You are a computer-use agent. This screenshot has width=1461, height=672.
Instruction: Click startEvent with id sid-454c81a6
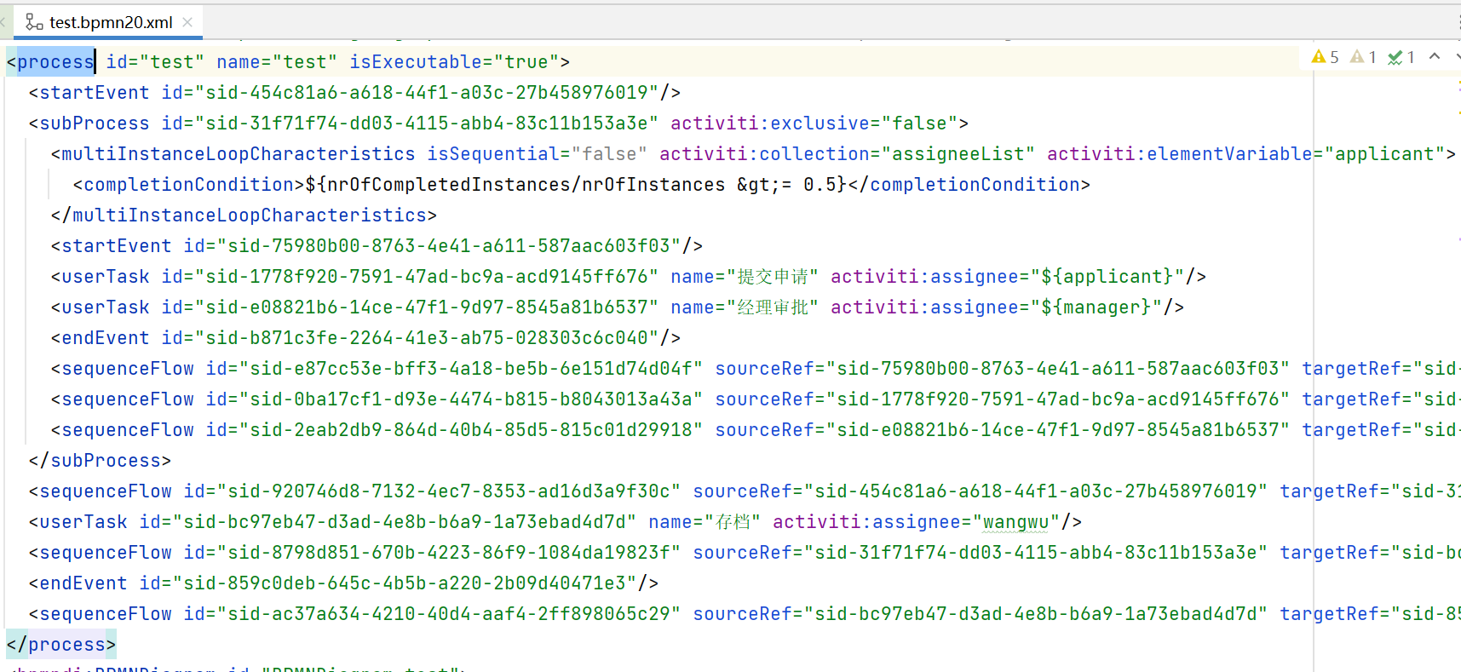click(354, 93)
